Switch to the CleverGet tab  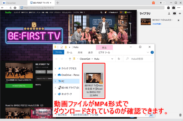click(9, 3)
